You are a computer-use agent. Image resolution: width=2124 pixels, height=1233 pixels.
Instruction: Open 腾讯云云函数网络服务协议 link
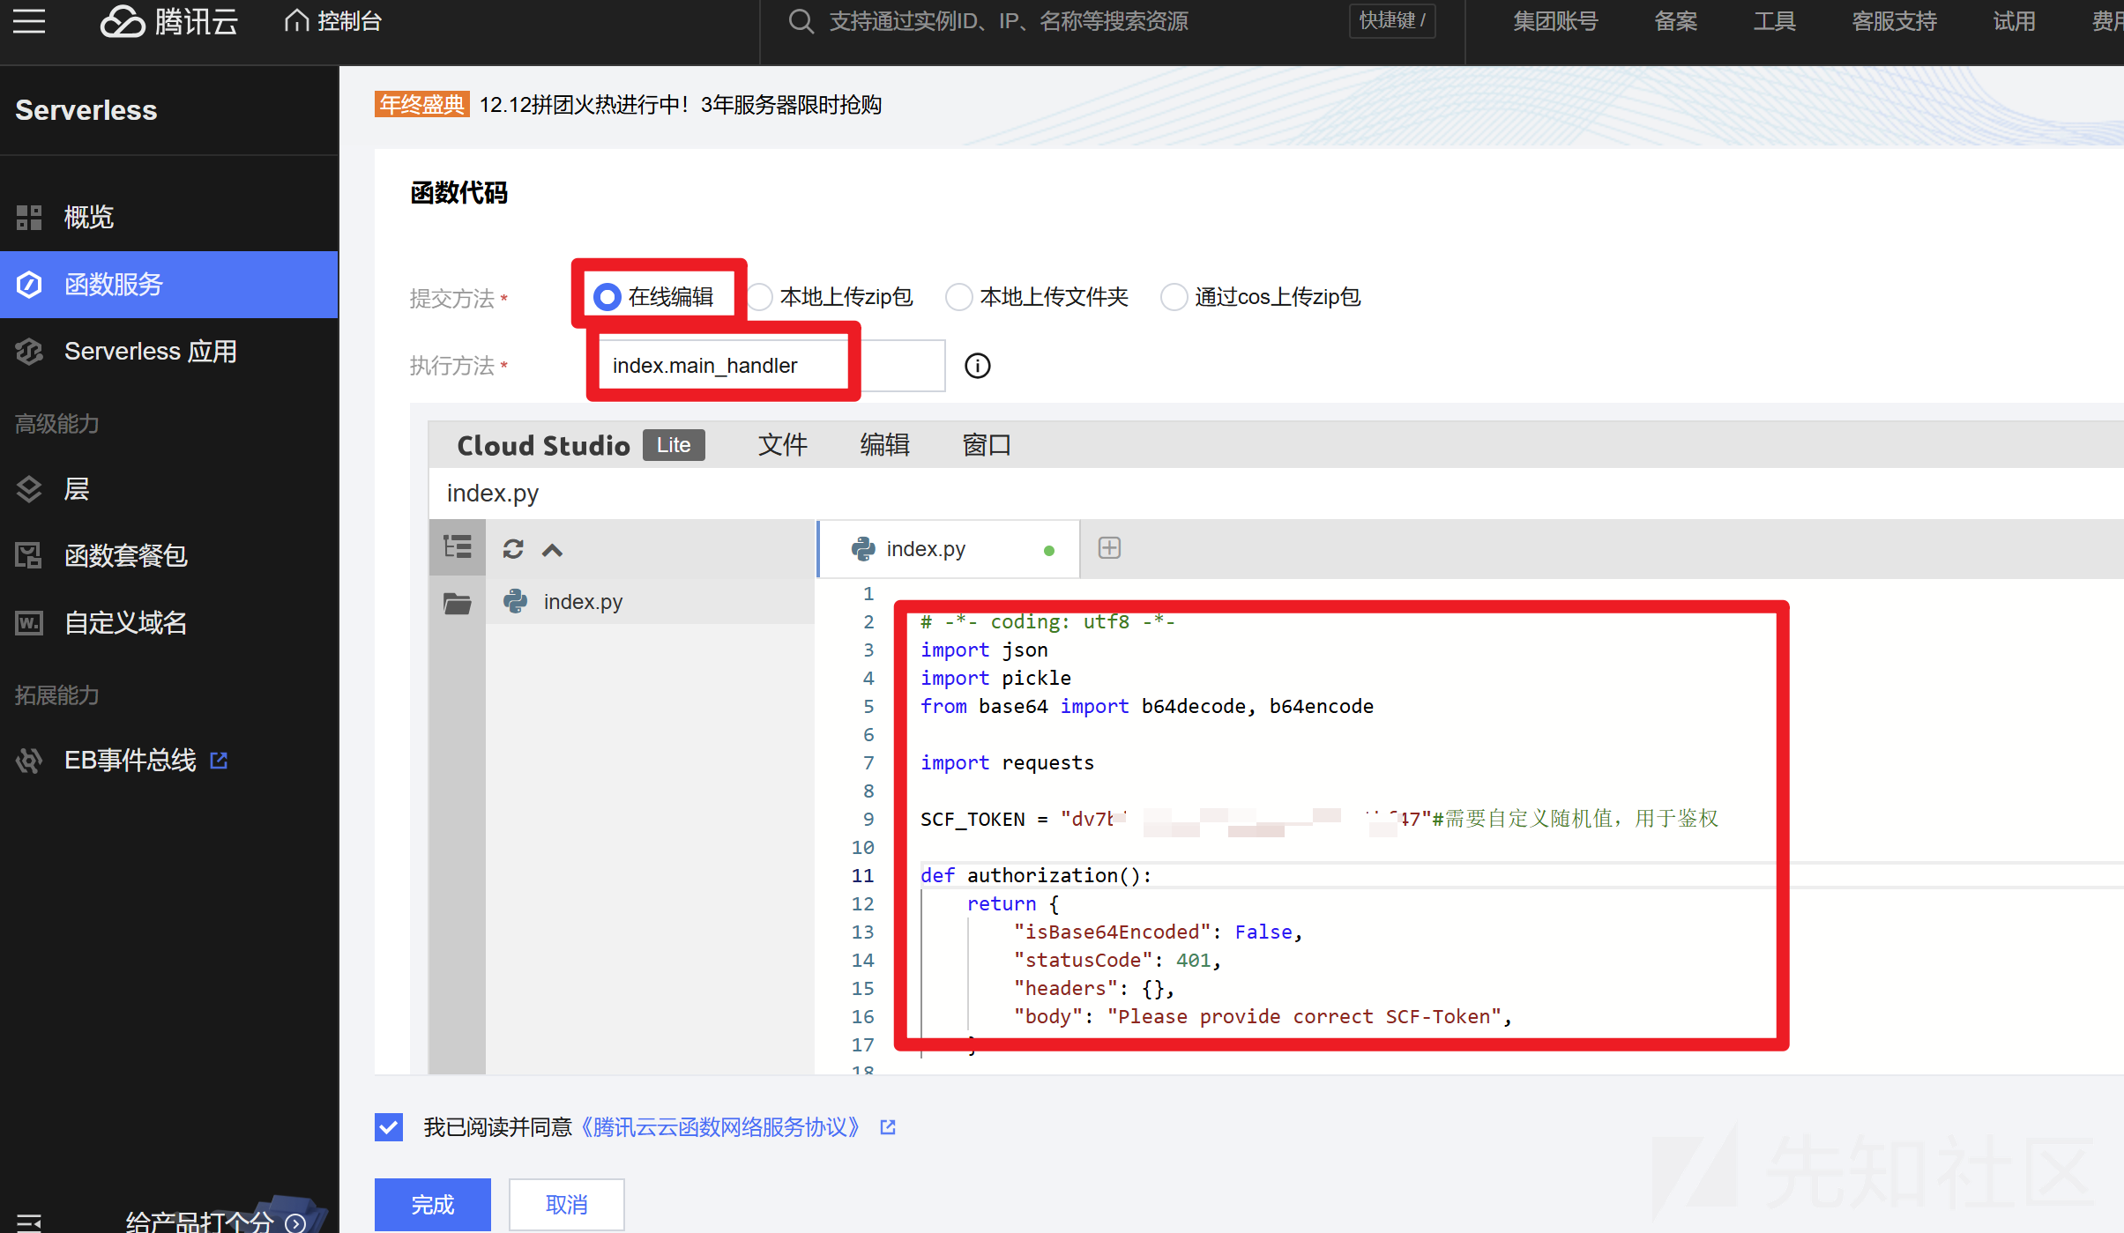click(x=719, y=1127)
